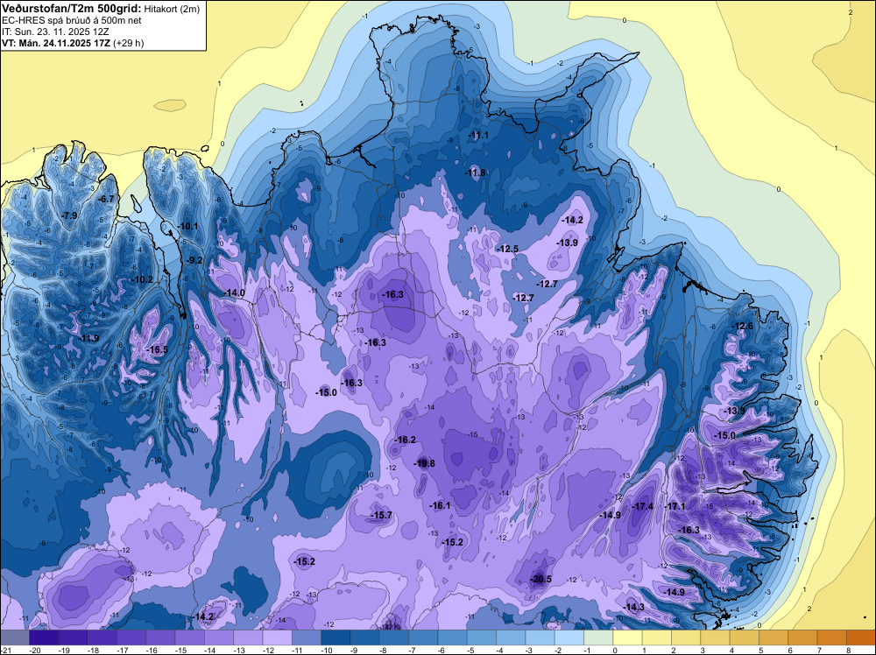Select the -13.9 temperature label
This screenshot has height=655, width=876.
point(567,243)
